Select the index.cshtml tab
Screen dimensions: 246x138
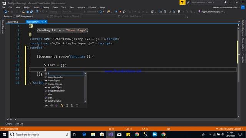coord(33,22)
